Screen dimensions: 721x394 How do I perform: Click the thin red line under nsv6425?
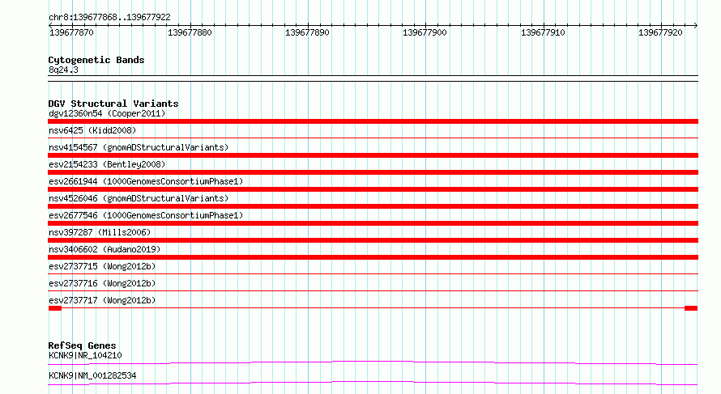(x=373, y=138)
